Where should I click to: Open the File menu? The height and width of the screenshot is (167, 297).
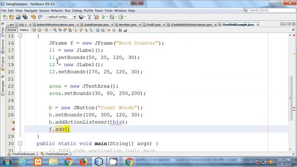click(x=4, y=11)
